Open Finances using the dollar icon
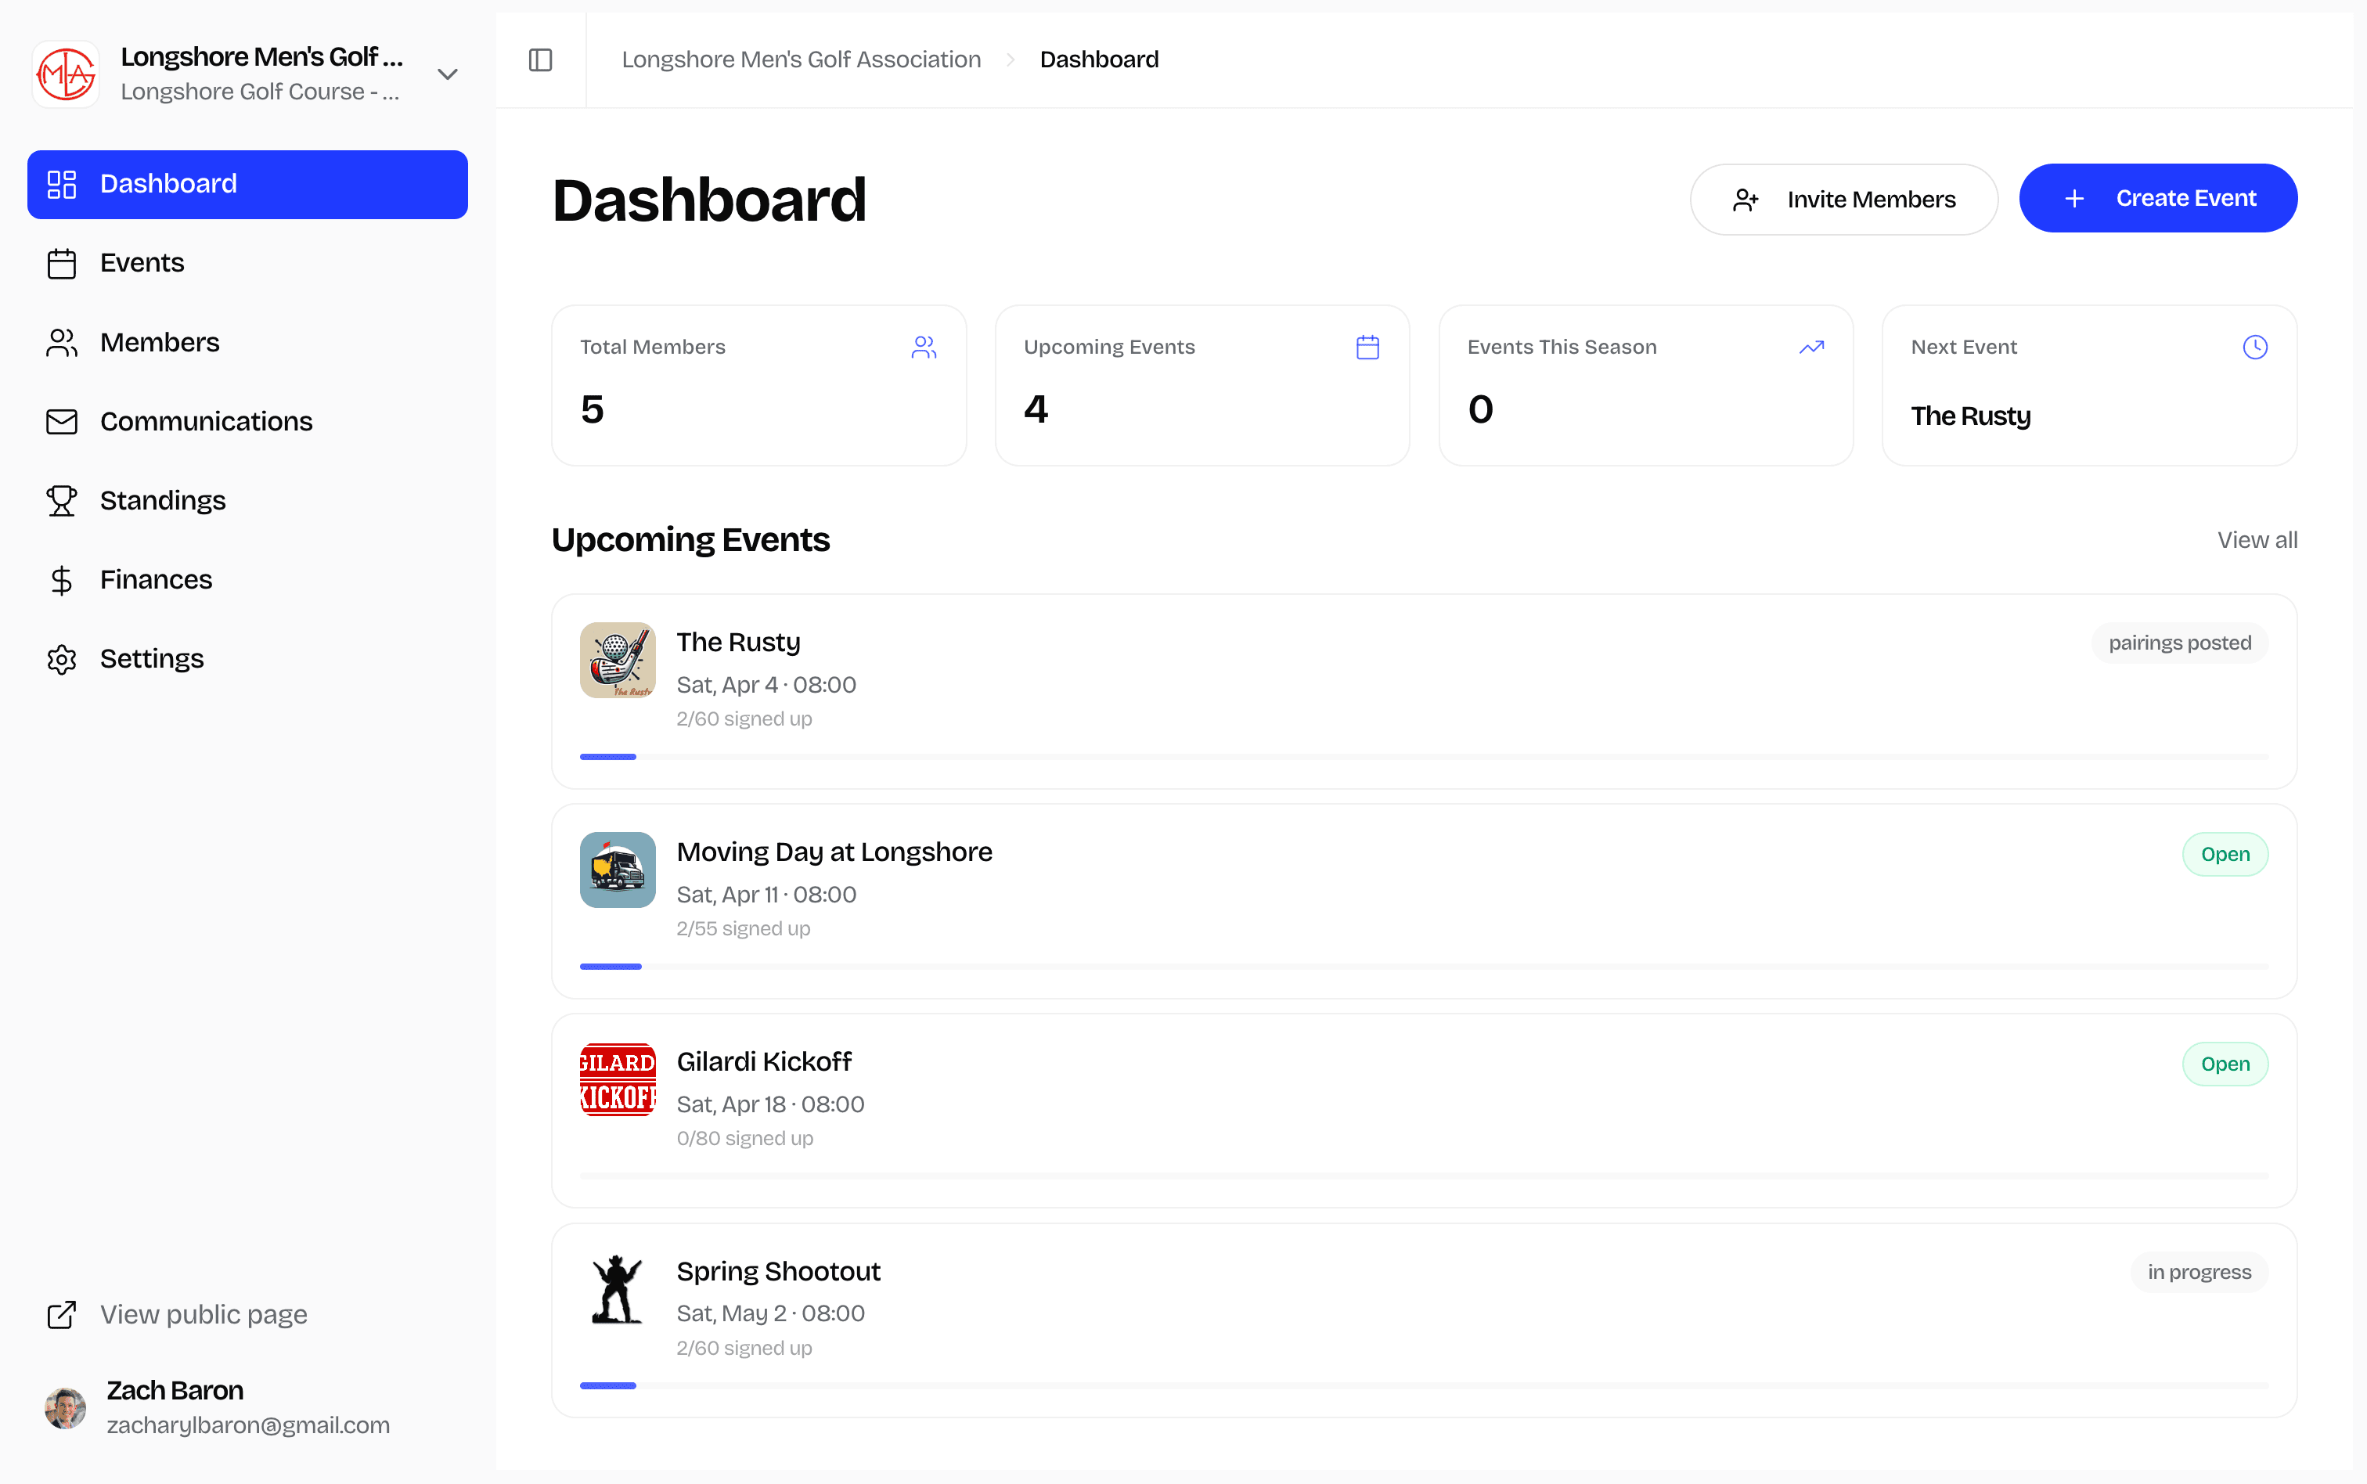The width and height of the screenshot is (2367, 1484). pyautogui.click(x=62, y=579)
